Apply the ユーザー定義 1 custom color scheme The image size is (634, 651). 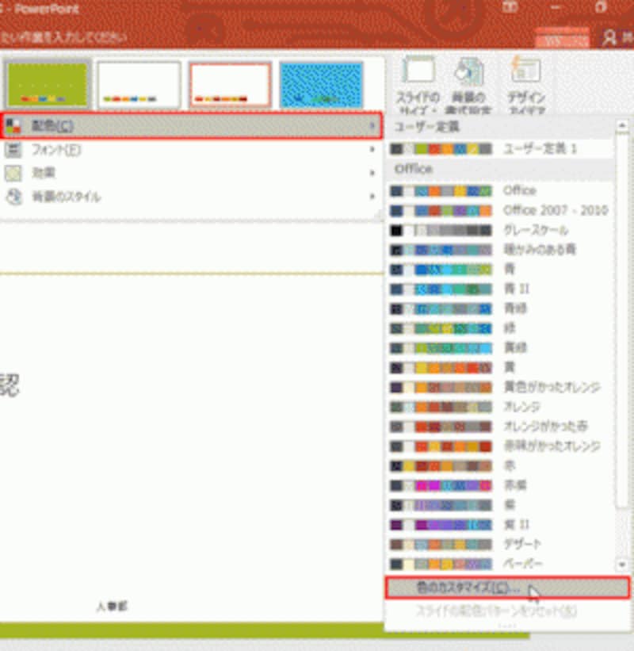(x=500, y=148)
